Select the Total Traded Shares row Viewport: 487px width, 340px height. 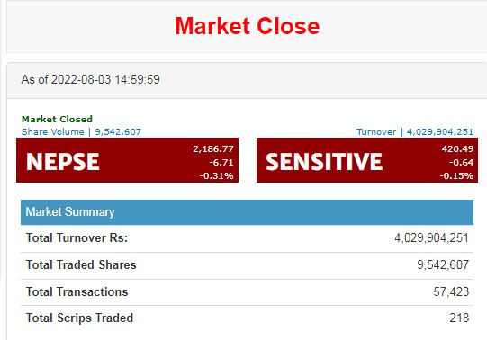click(247, 265)
